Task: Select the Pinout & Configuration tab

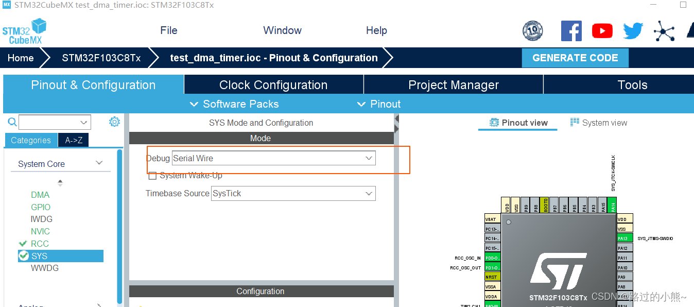Action: (93, 85)
